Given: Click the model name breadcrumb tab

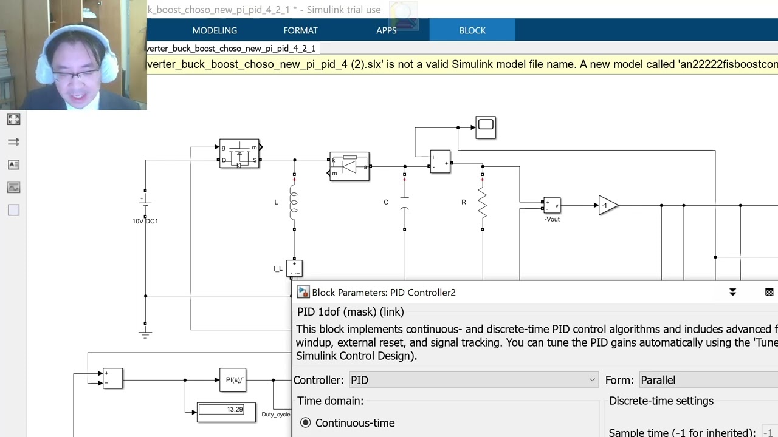Looking at the screenshot, I should 232,49.
